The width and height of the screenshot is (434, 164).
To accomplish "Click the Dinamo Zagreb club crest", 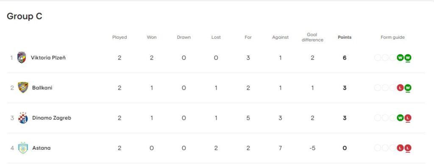I will coord(23,118).
